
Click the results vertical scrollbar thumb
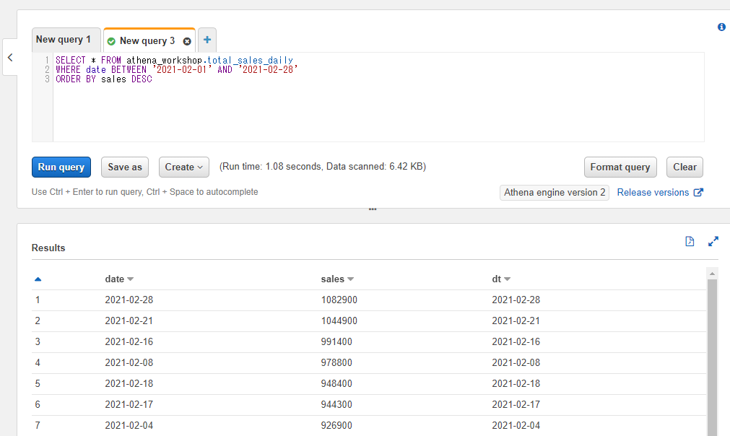(x=712, y=357)
